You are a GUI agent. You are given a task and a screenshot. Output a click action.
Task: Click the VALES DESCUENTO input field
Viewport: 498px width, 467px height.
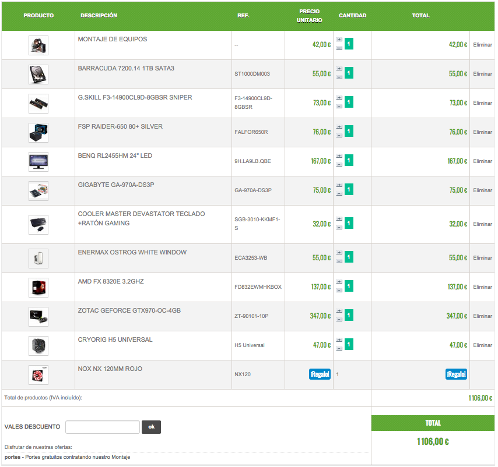[103, 427]
